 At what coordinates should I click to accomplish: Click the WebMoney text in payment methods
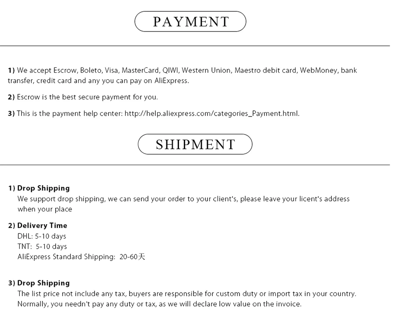tap(318, 70)
